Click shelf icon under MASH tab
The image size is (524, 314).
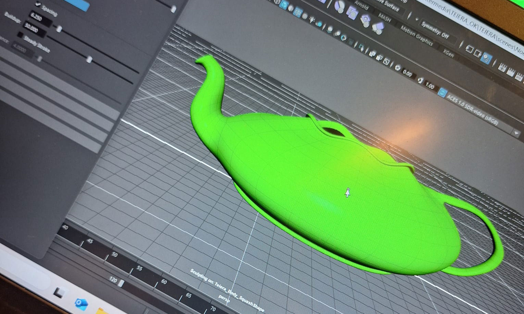pos(378,28)
